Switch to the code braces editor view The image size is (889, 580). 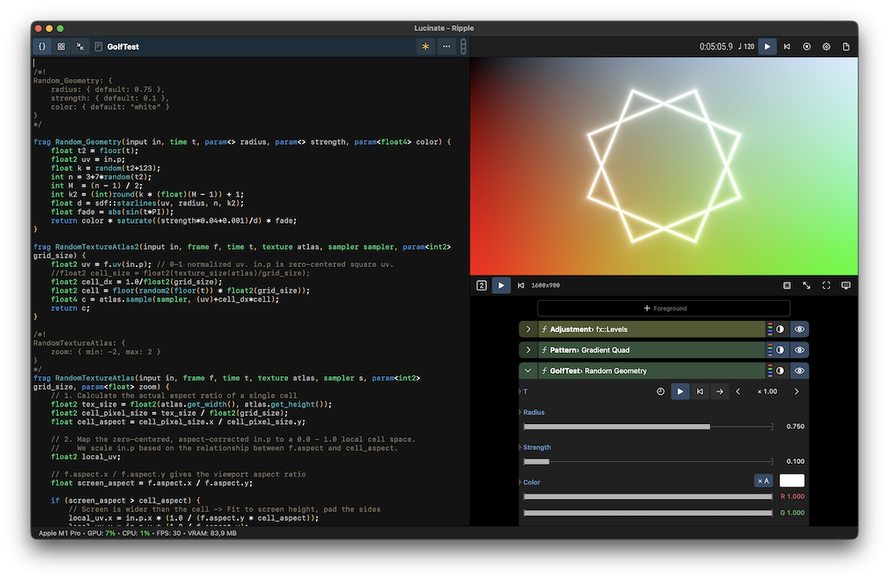(x=43, y=47)
